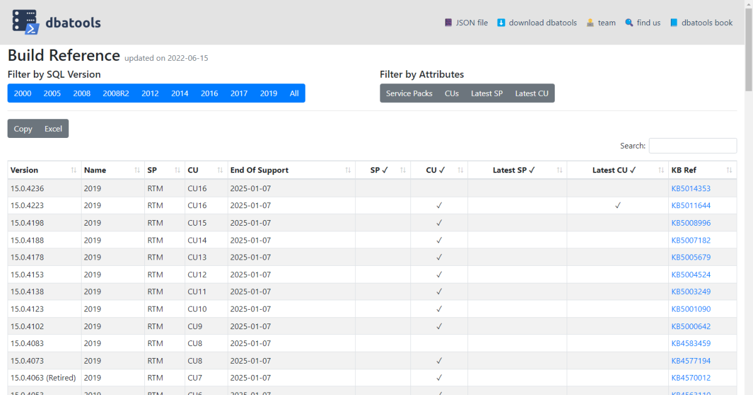753x395 pixels.
Task: Click the Copy button
Action: 23,129
